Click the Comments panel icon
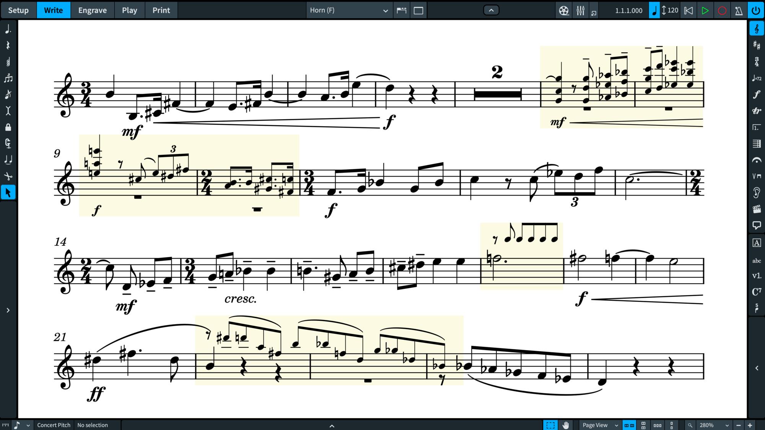Screen dimensions: 765x430 (x=756, y=226)
